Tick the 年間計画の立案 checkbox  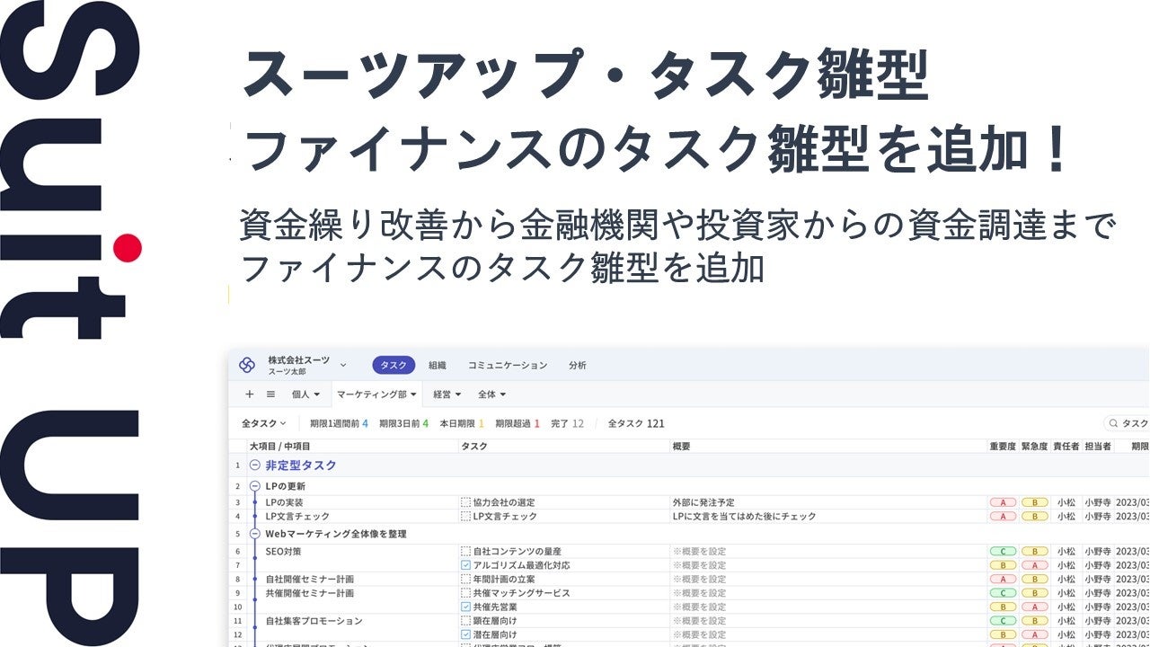coord(465,580)
